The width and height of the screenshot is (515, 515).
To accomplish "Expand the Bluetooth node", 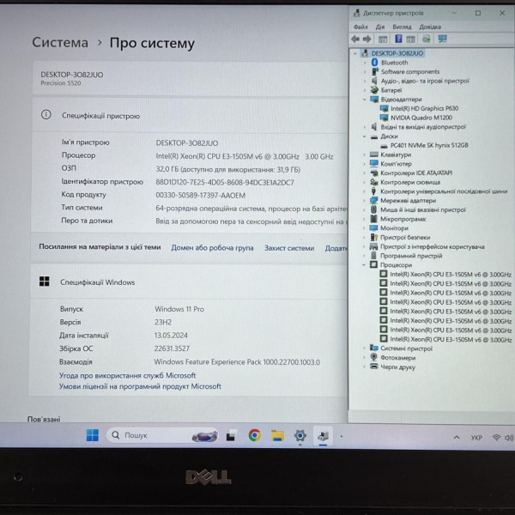I will click(365, 63).
